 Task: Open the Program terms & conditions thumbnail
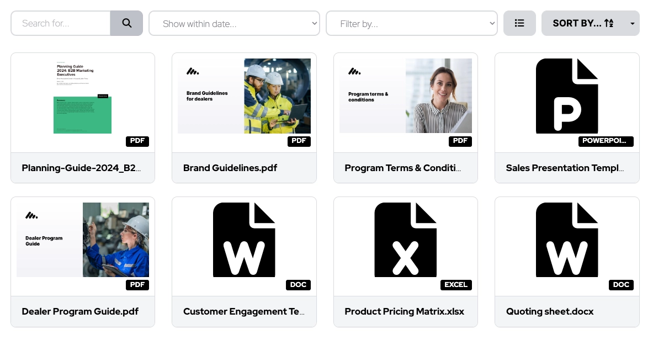(406, 96)
